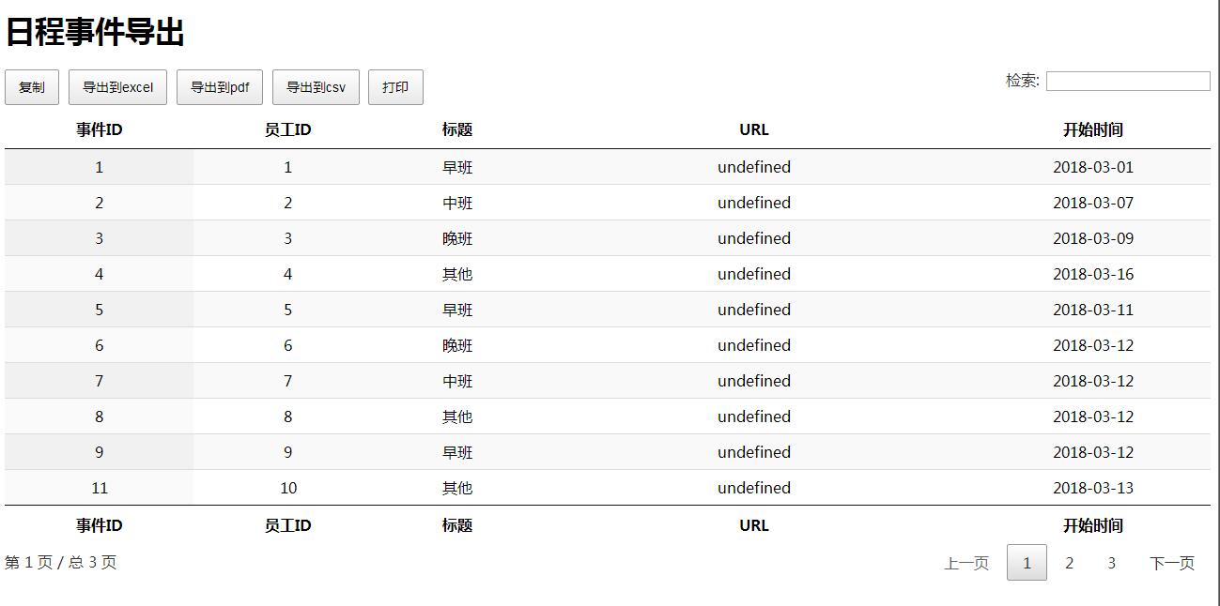Sort by the 员工ID column header

coord(287,129)
